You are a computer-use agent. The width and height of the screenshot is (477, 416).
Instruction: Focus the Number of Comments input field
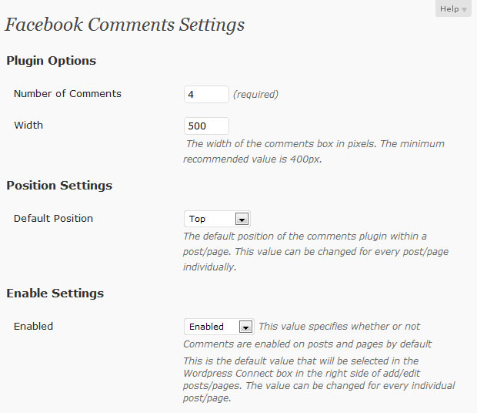(x=206, y=95)
